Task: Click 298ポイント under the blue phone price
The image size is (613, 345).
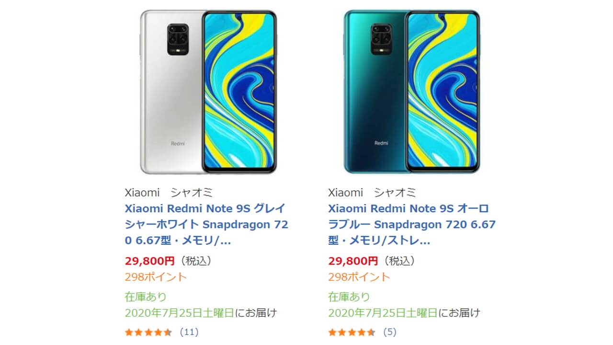Action: coord(359,277)
